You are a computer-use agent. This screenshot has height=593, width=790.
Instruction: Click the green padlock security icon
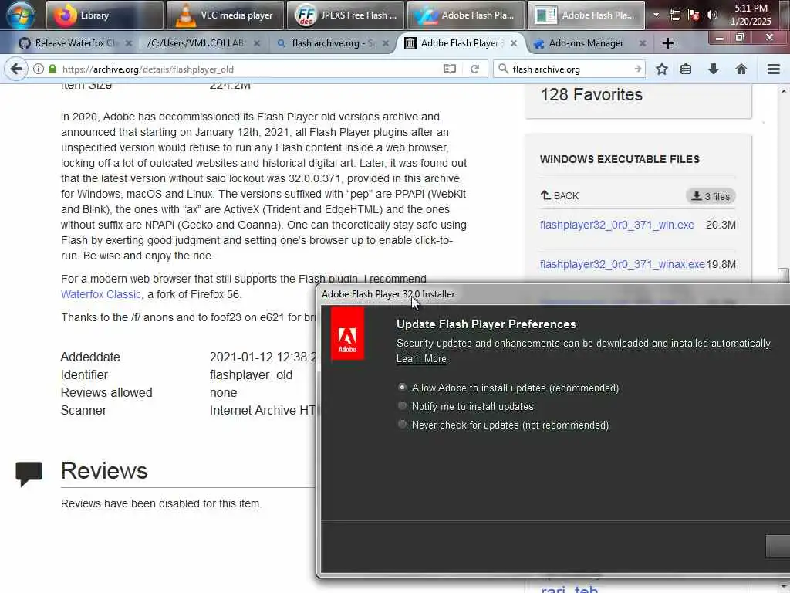tap(52, 69)
